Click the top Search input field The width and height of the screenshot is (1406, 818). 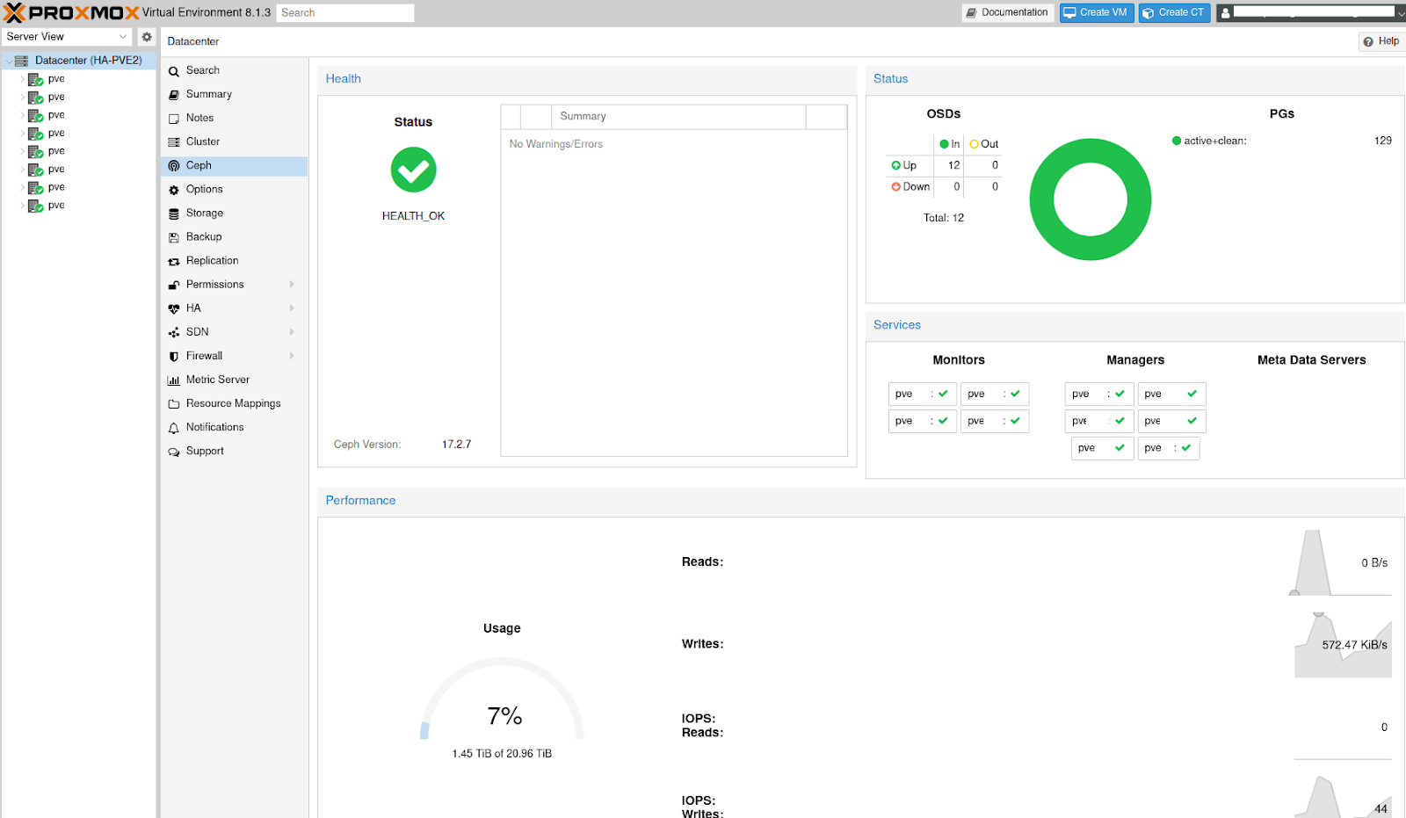pos(345,12)
